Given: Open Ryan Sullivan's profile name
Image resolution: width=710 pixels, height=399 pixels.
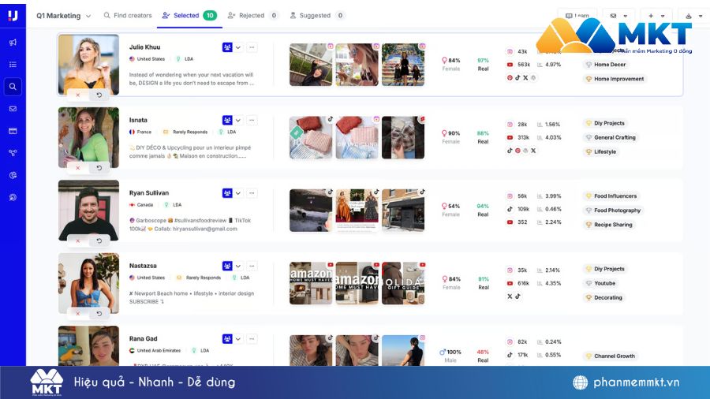Looking at the screenshot, I should coord(148,192).
